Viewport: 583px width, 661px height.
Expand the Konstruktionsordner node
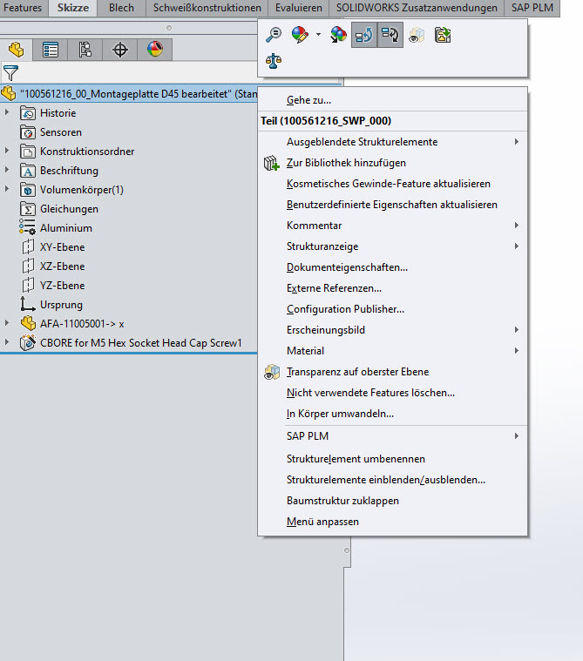[7, 151]
